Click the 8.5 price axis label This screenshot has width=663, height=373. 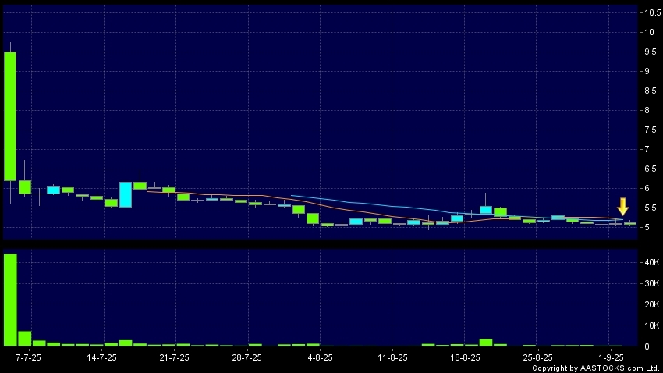[651, 91]
